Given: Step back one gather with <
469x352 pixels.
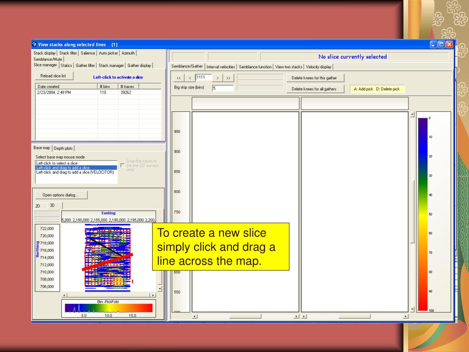Looking at the screenshot, I should pyautogui.click(x=190, y=78).
